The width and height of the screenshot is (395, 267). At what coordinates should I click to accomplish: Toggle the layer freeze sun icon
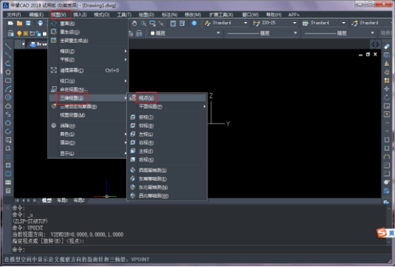[26, 34]
